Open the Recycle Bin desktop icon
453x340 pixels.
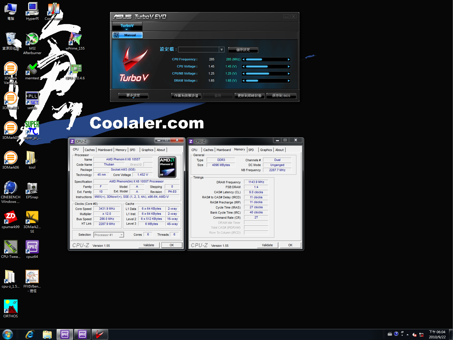click(11, 41)
